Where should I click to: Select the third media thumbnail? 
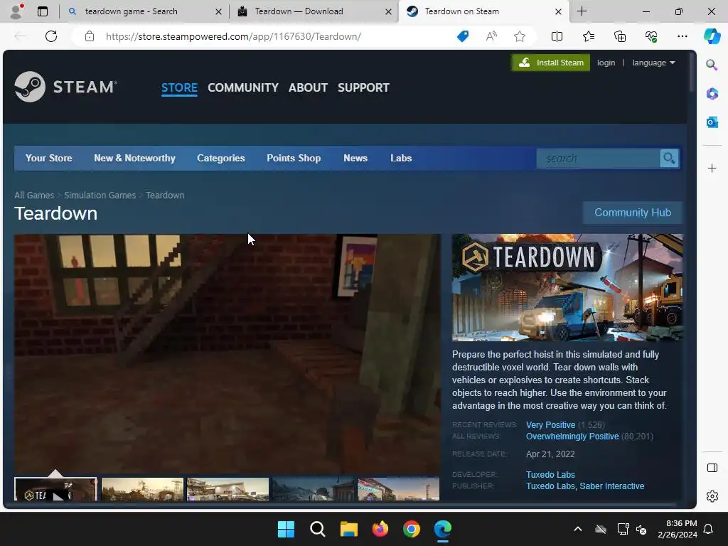click(x=227, y=489)
